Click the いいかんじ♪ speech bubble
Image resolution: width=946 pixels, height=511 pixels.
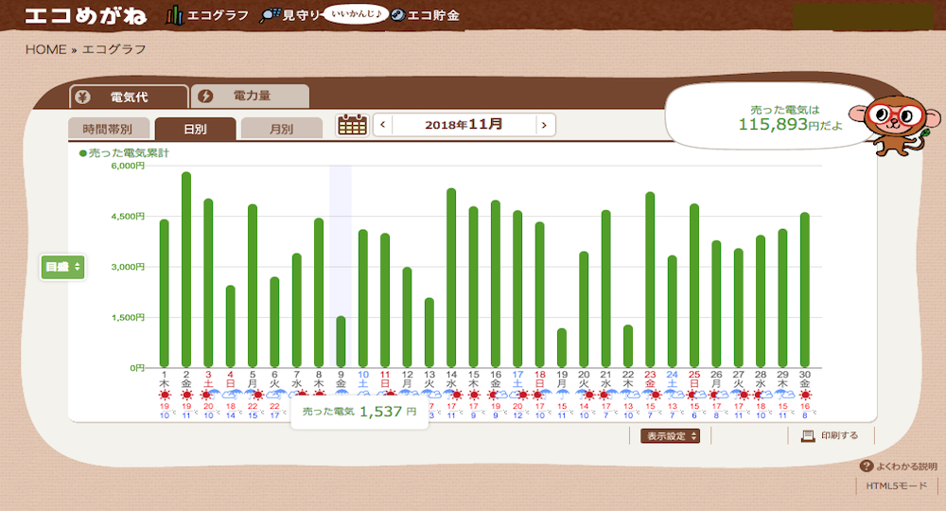click(356, 14)
